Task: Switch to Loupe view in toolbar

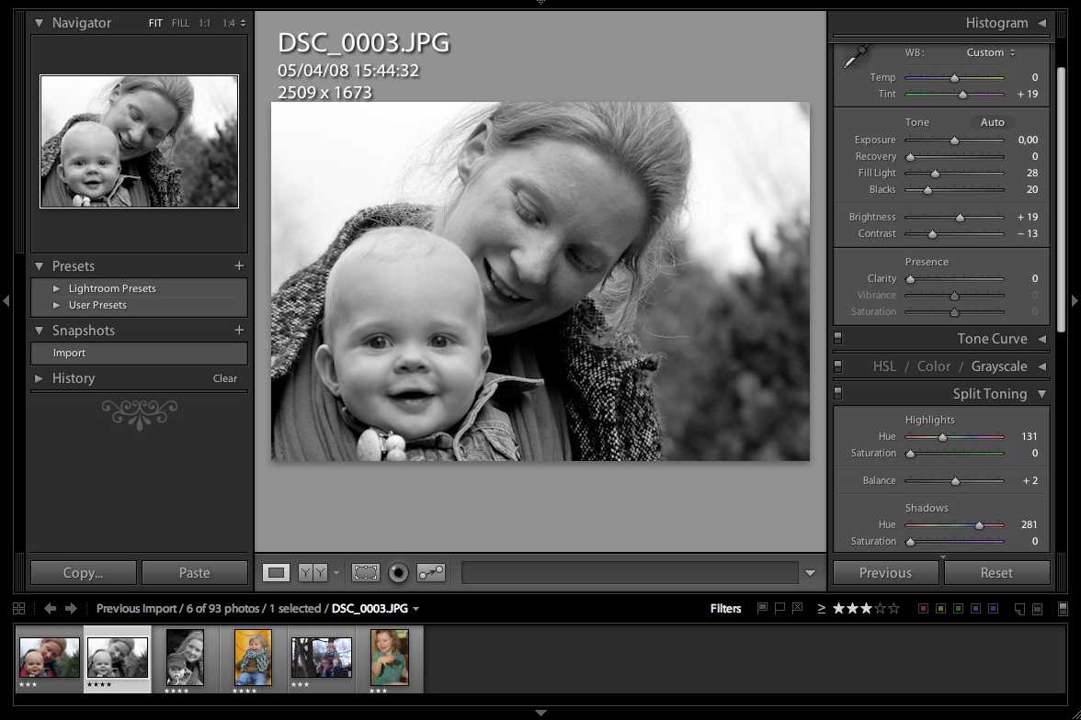Action: 276,572
